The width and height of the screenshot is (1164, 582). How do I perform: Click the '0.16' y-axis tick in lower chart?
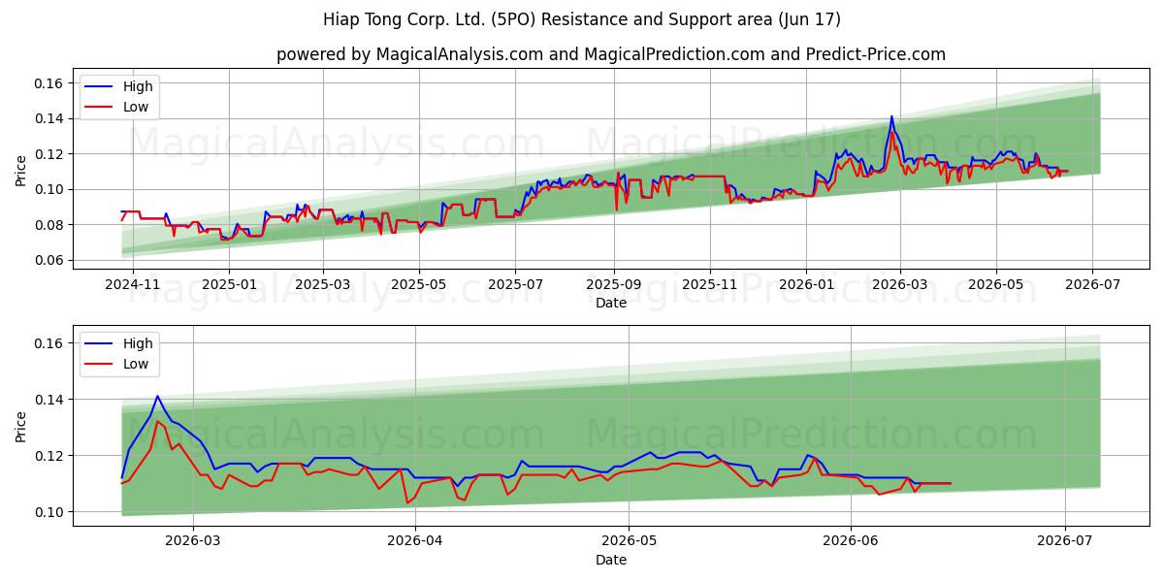click(x=49, y=343)
